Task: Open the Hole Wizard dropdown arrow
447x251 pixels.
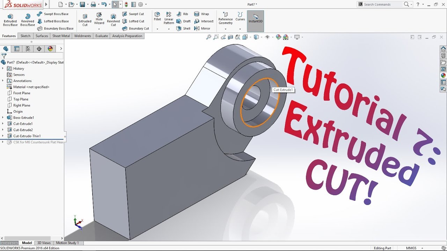Action: [x=99, y=29]
